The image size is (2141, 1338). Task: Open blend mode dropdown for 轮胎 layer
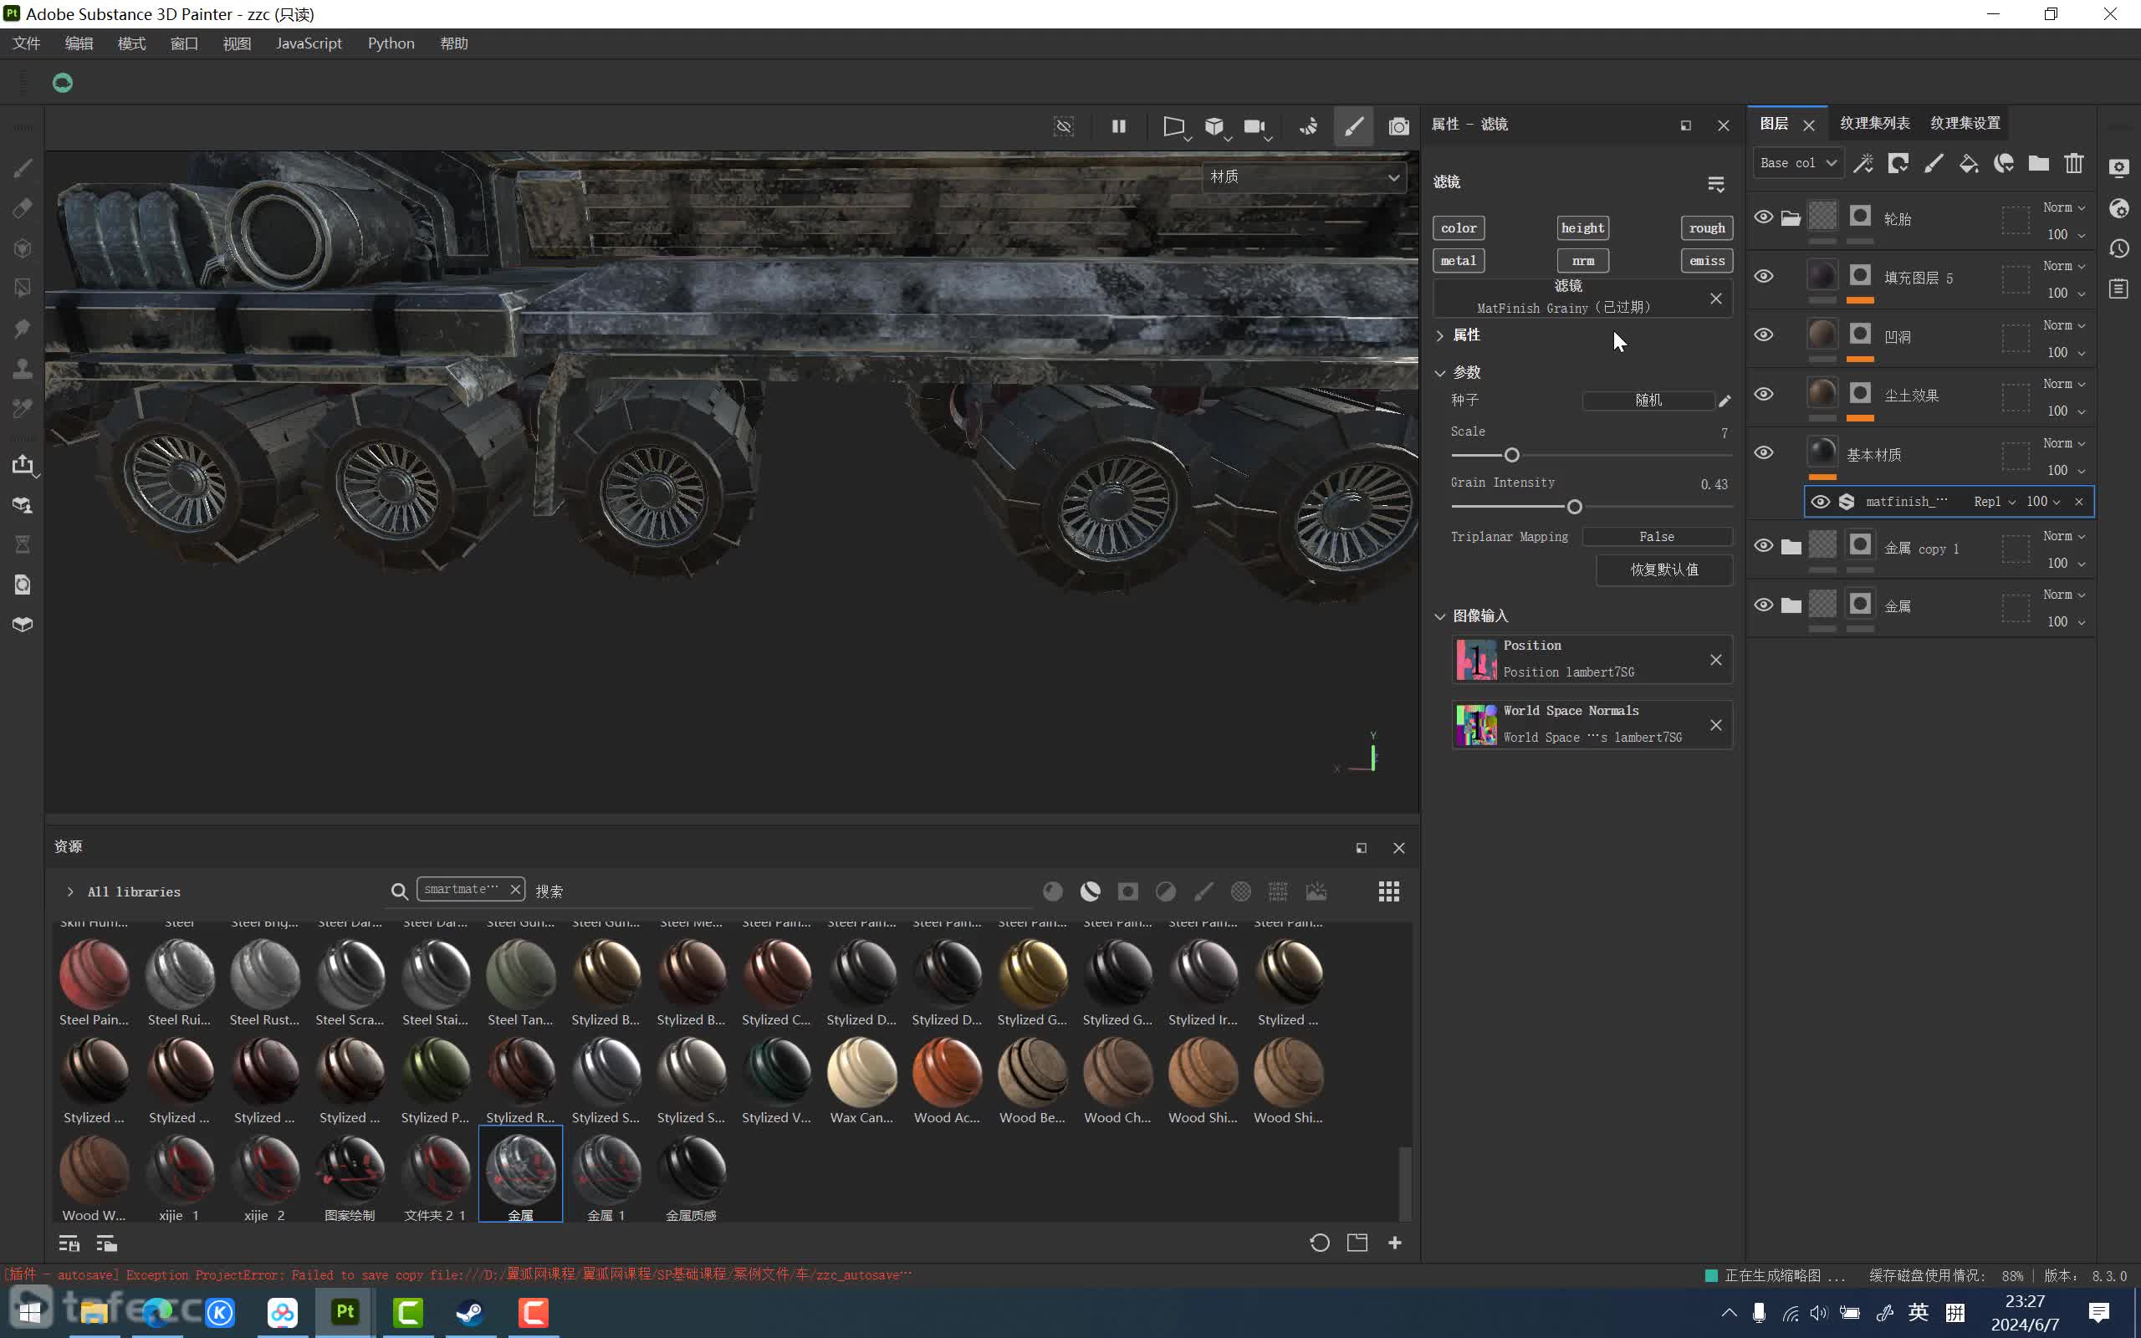coord(2064,207)
